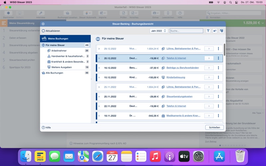Open the booking overview settings icon
Screen dimensions: 266x166
(x=221, y=31)
